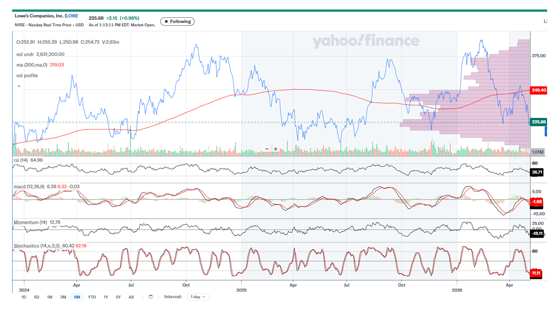Viewport: 556px width, 312px height.
Task: Click the red 62.16 stochastics value
Action: pyautogui.click(x=81, y=246)
